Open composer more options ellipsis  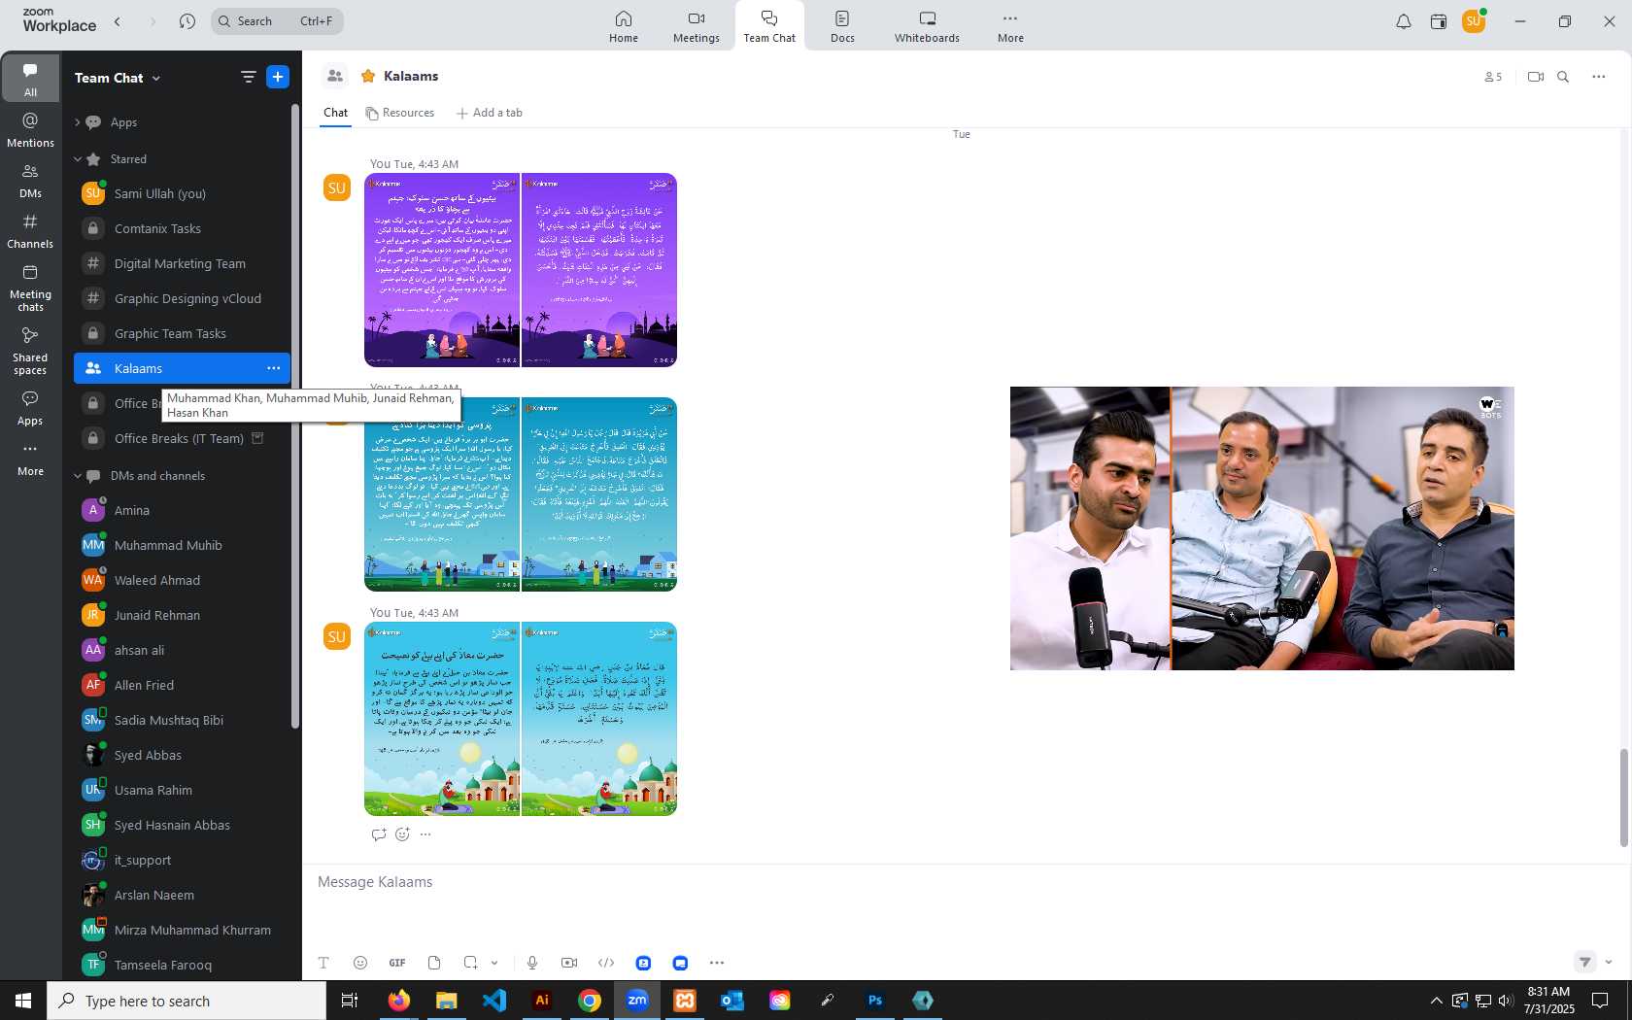tap(717, 963)
